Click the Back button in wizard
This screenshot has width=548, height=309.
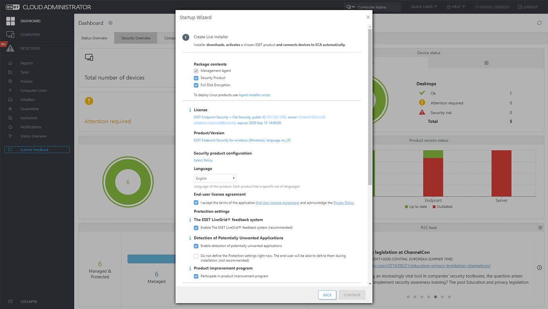[327, 295]
